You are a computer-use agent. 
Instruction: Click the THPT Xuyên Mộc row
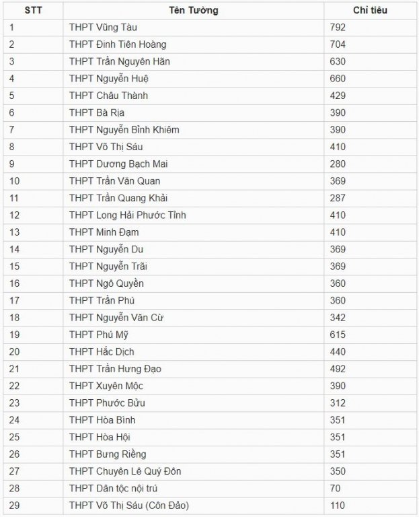210,386
